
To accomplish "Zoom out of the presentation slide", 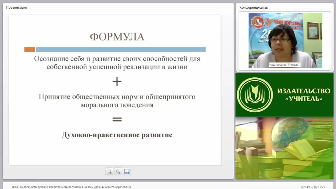I will (x=118, y=171).
